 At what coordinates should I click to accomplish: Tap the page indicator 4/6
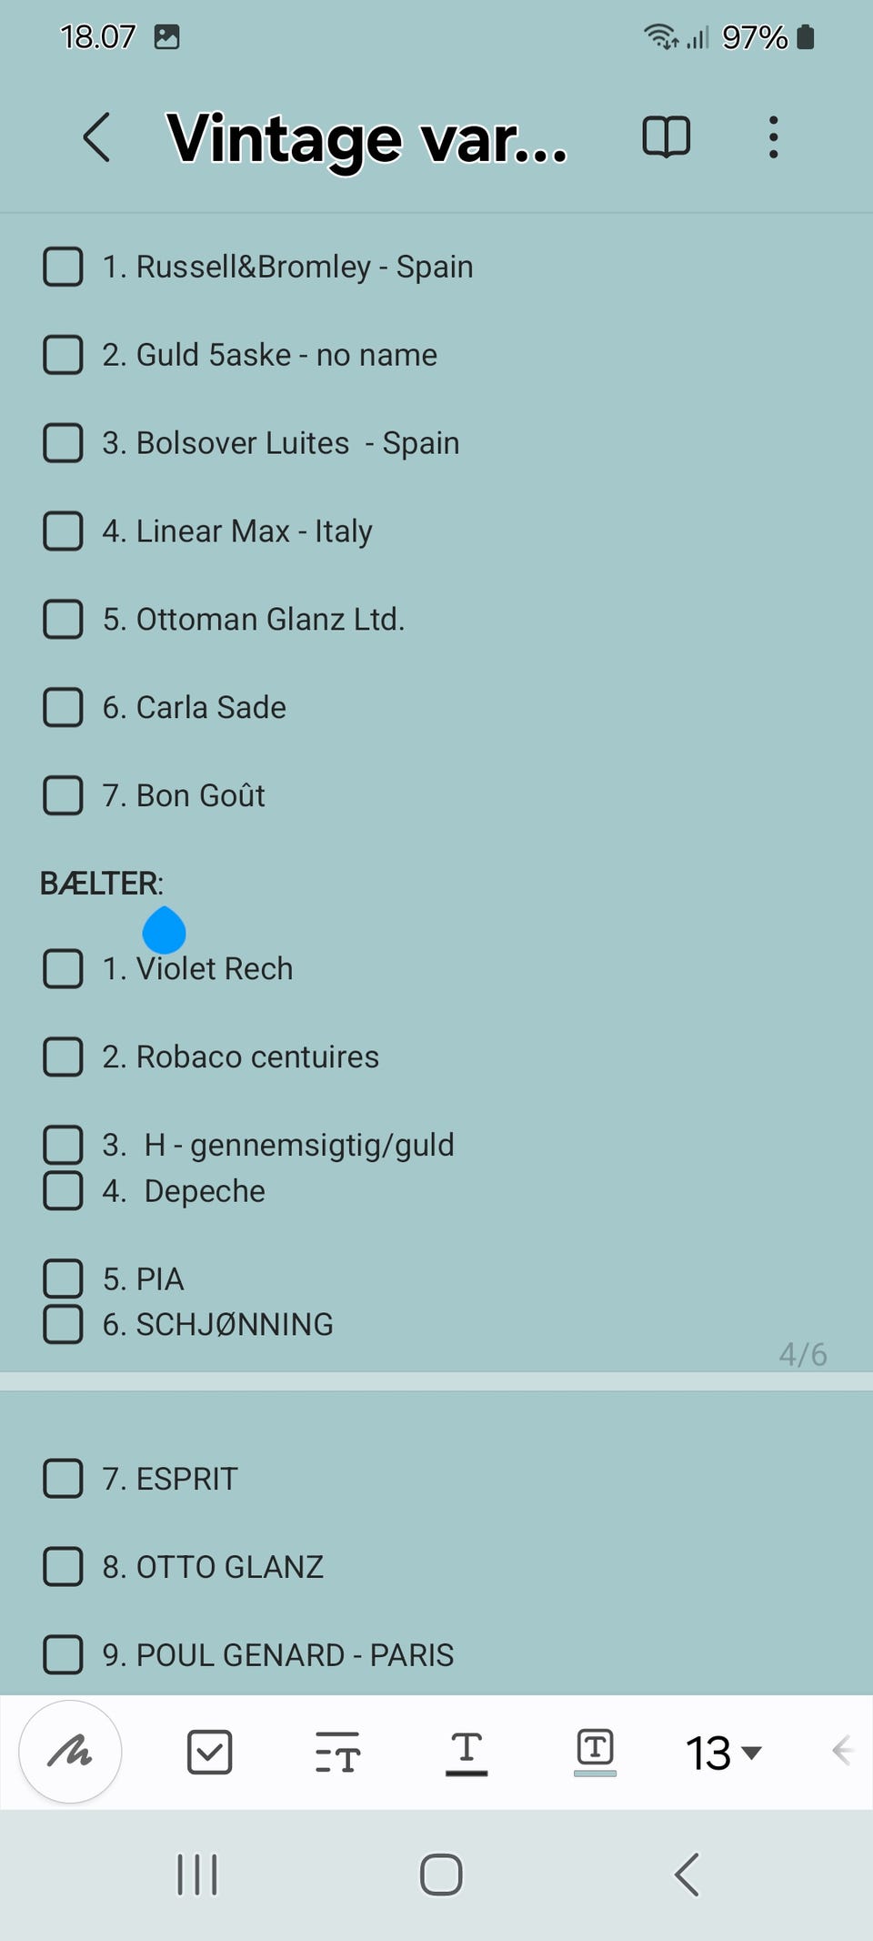tap(802, 1354)
